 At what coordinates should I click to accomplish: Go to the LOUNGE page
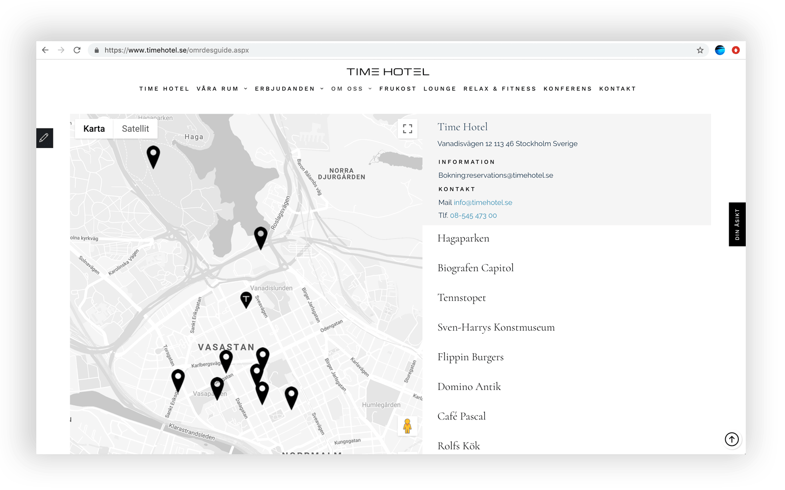coord(440,89)
